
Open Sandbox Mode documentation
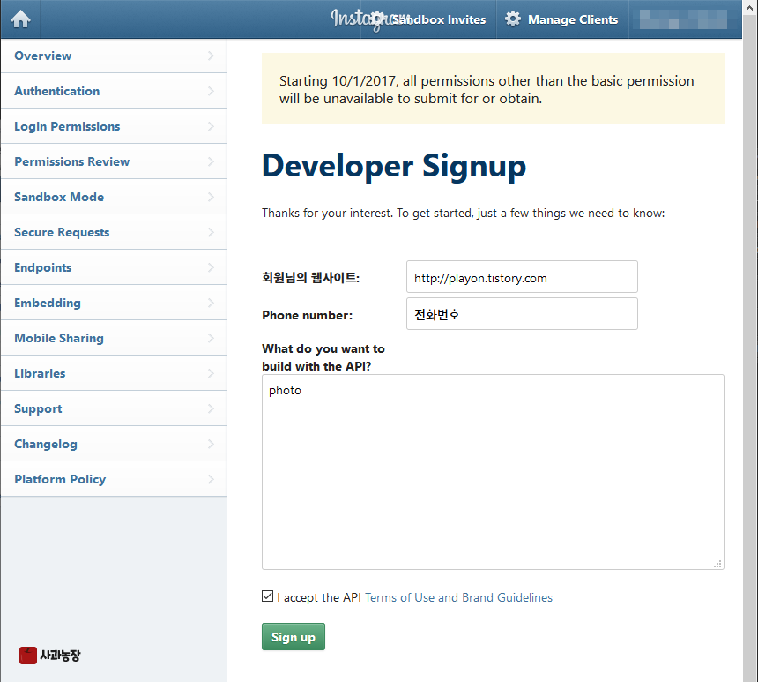pyautogui.click(x=114, y=197)
